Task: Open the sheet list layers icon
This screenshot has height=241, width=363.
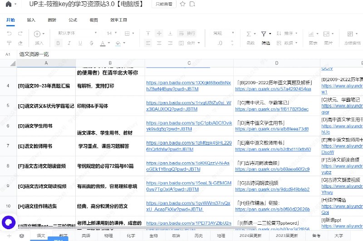Action: tap(21, 236)
